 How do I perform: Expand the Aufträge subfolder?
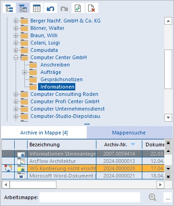coord(24,72)
